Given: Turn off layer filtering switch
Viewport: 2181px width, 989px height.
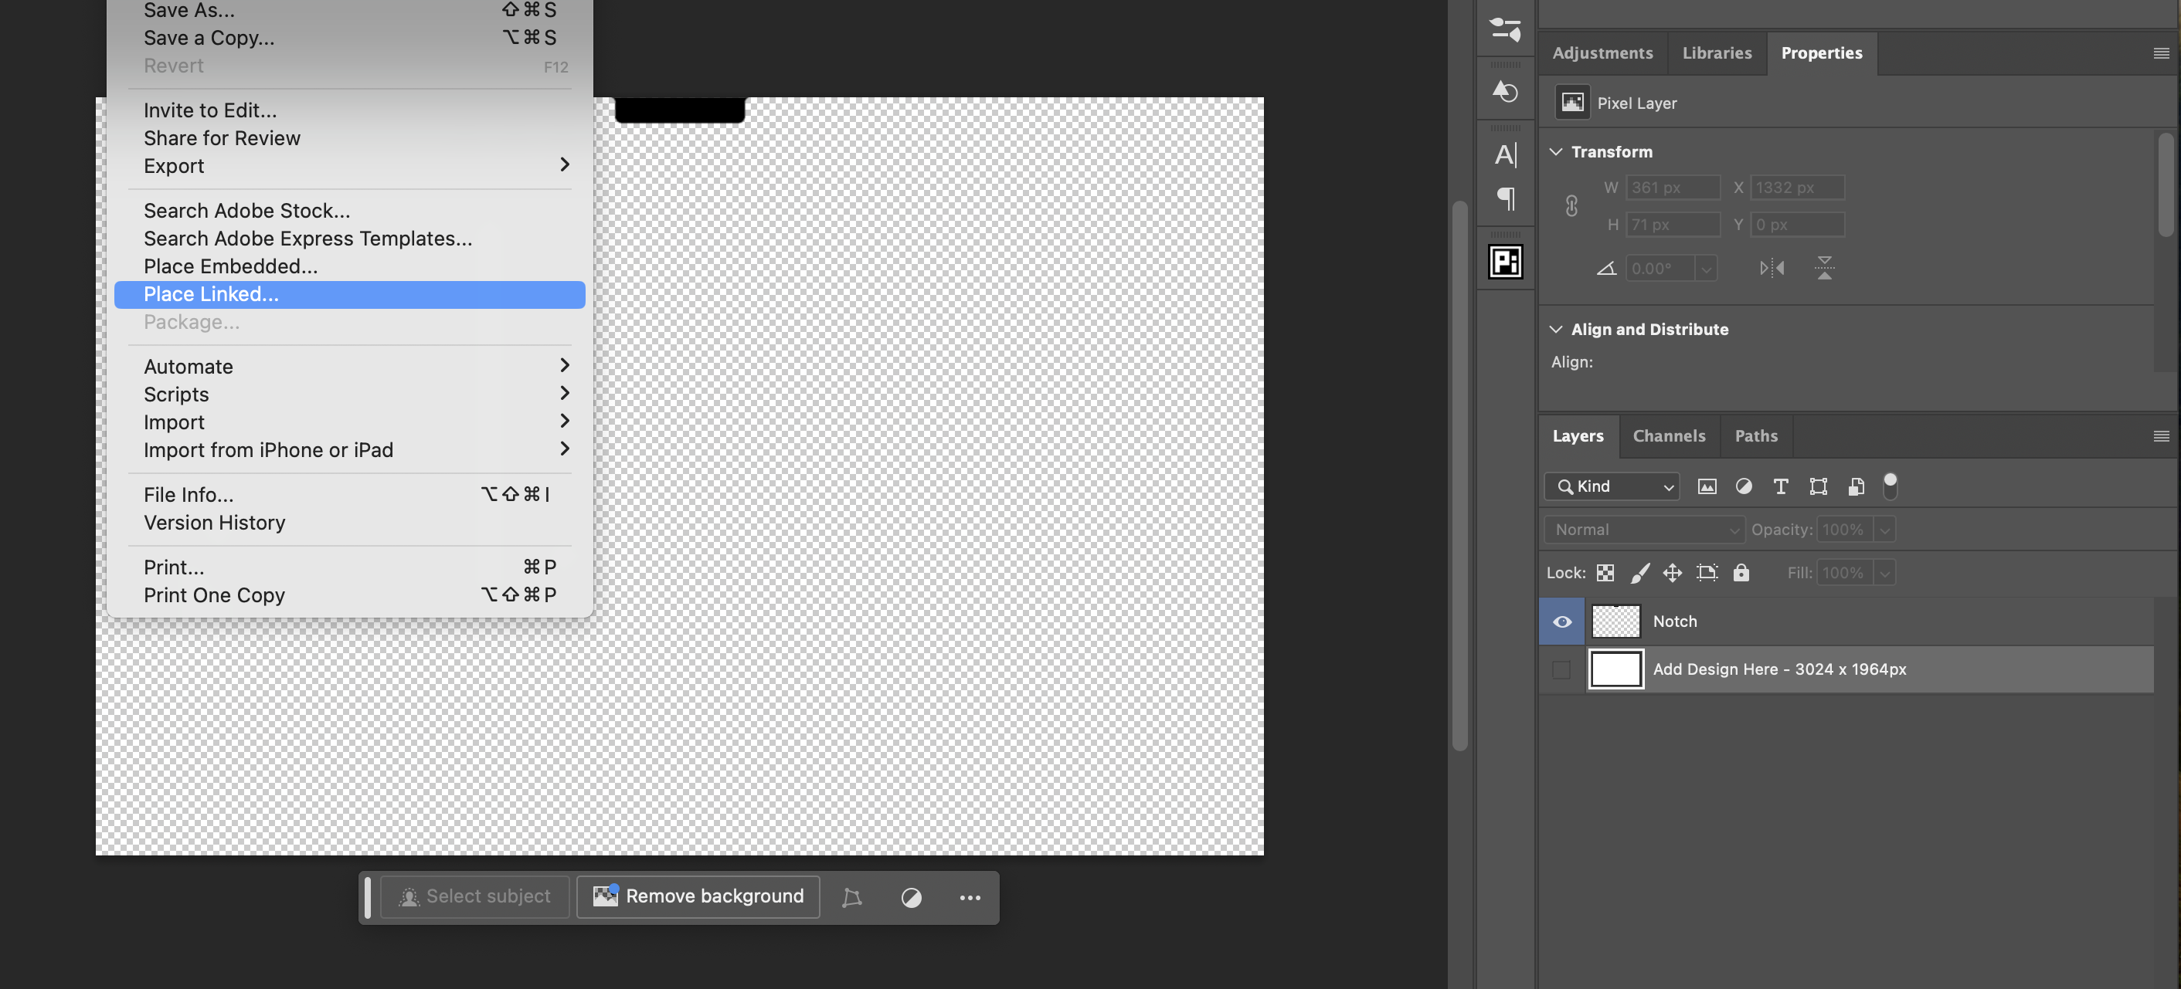Looking at the screenshot, I should (x=1890, y=486).
